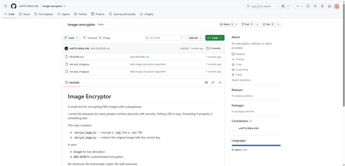The width and height of the screenshot is (345, 166).
Task: Edit README with the pencil icon
Action: pos(213,82)
